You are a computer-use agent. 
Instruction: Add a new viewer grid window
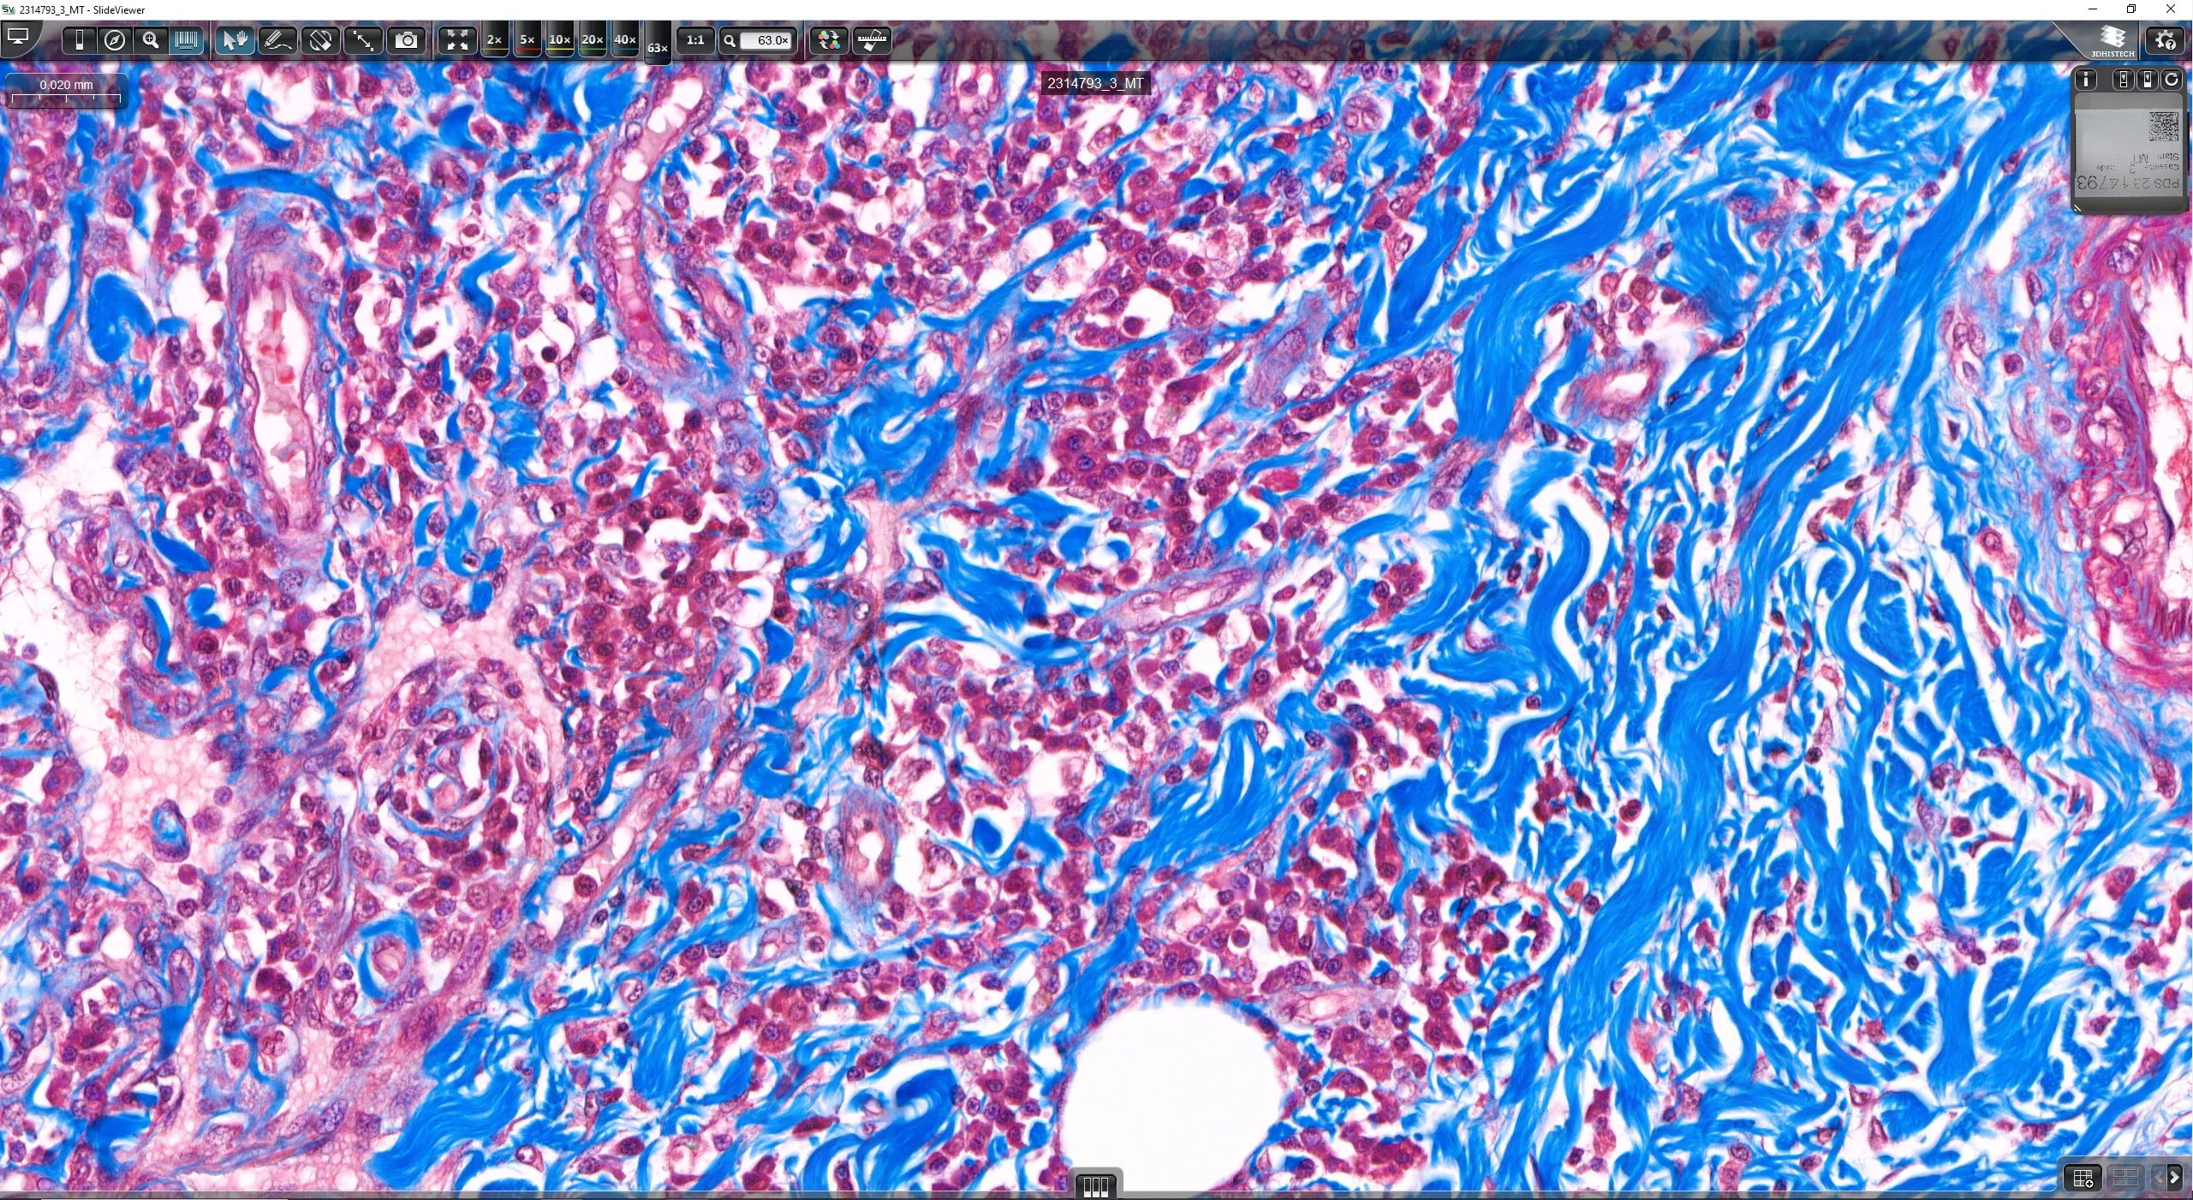[x=2083, y=1179]
